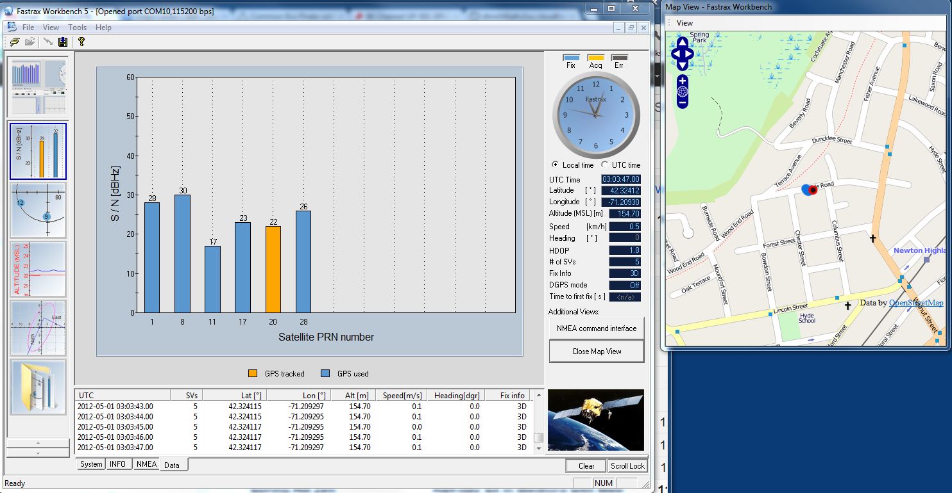Viewport: 952px width, 493px height.
Task: Zoom out on the map with minus button
Action: [x=683, y=102]
